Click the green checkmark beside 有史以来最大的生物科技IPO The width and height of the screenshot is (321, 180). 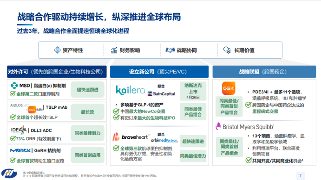116,118
